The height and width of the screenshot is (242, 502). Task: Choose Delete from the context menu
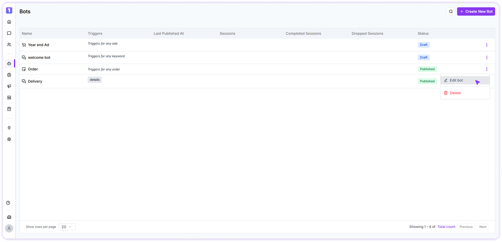point(455,93)
